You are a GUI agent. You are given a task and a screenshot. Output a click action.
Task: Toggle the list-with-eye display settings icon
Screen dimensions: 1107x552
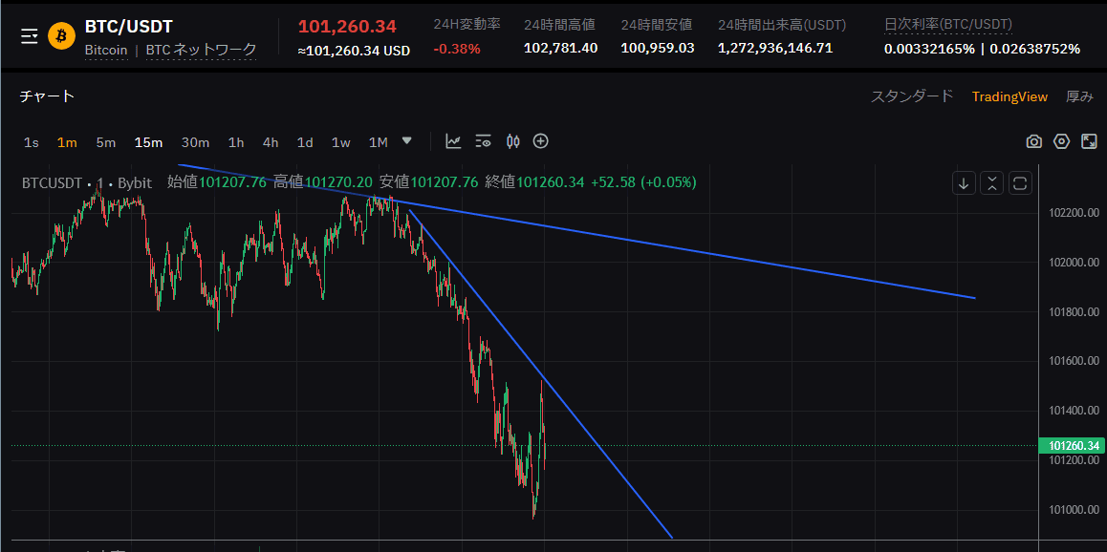click(483, 141)
